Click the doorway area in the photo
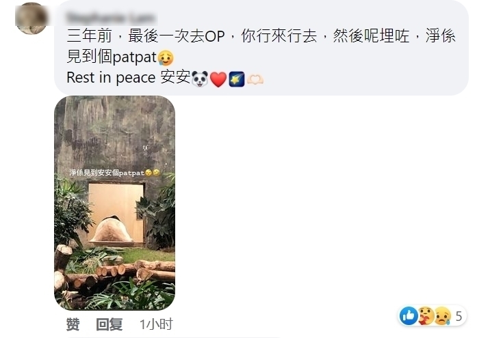Screen dimensions: 503x338 [x=116, y=212]
